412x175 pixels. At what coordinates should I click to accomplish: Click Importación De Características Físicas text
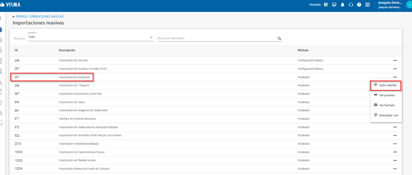[x=82, y=152]
